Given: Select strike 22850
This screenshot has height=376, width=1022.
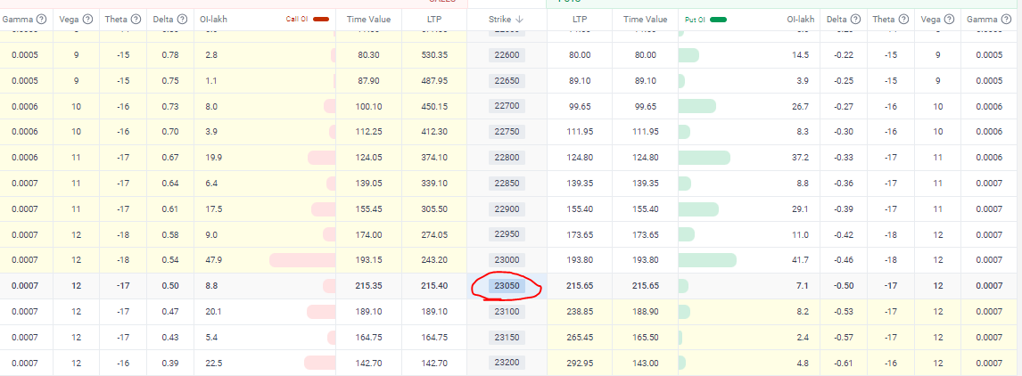Looking at the screenshot, I should click(x=507, y=184).
